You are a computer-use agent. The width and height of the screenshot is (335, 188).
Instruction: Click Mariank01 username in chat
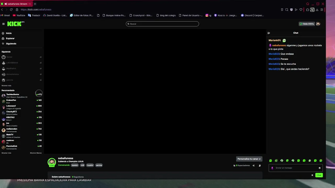(275, 40)
